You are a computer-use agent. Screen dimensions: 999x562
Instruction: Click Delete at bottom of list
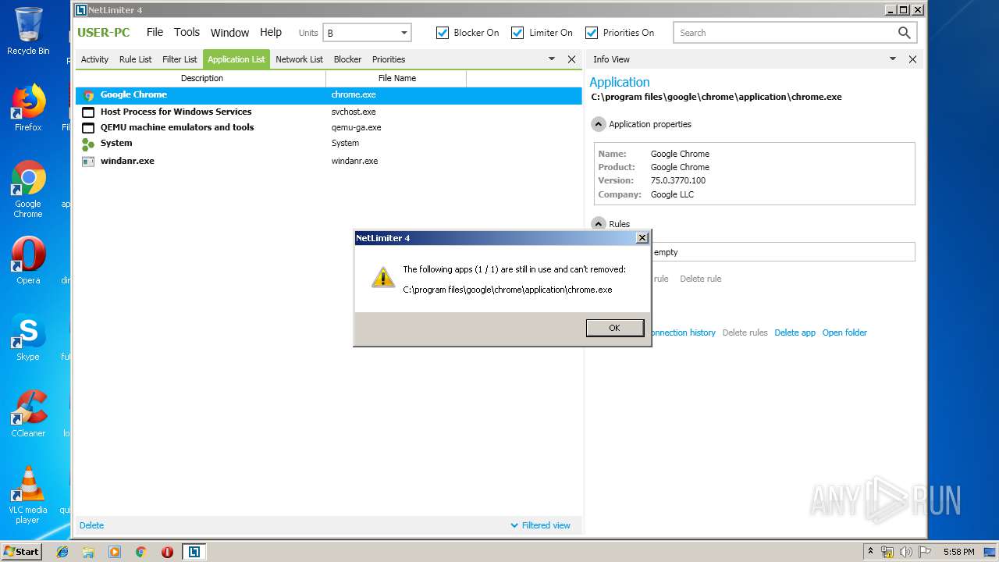[x=91, y=525]
